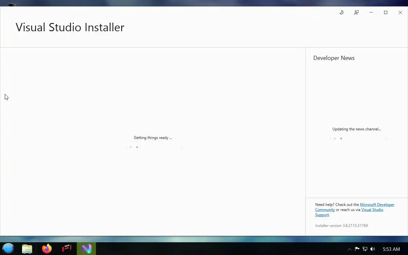
Task: Open the volume speaker icon
Action: (x=373, y=249)
